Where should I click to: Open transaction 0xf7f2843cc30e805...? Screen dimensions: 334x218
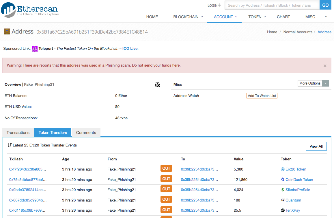click(x=27, y=169)
